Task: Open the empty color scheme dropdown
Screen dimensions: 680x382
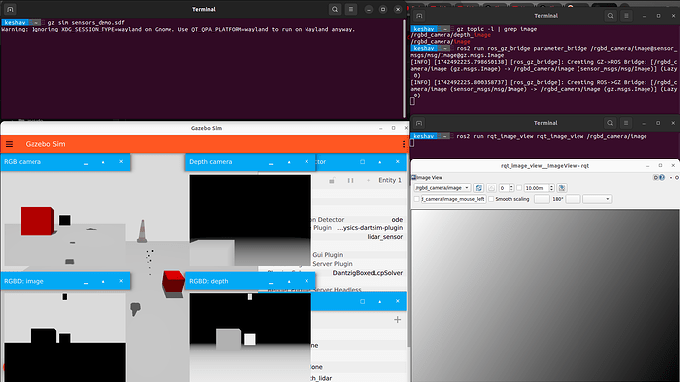Action: (597, 199)
